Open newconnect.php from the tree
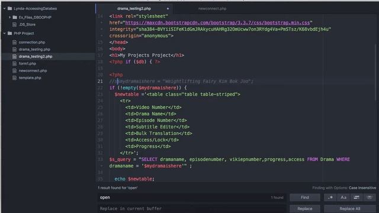This screenshot has height=213, width=379. pos(33,71)
